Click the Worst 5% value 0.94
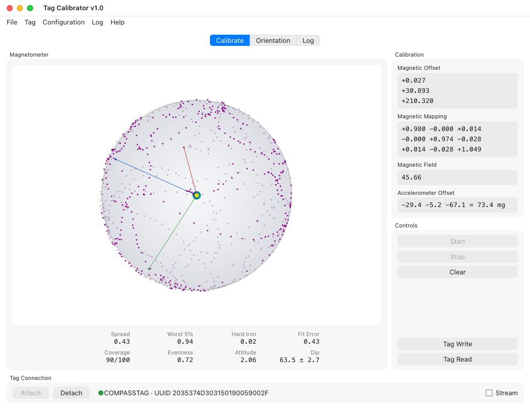The height and width of the screenshot is (408, 530). click(x=185, y=342)
